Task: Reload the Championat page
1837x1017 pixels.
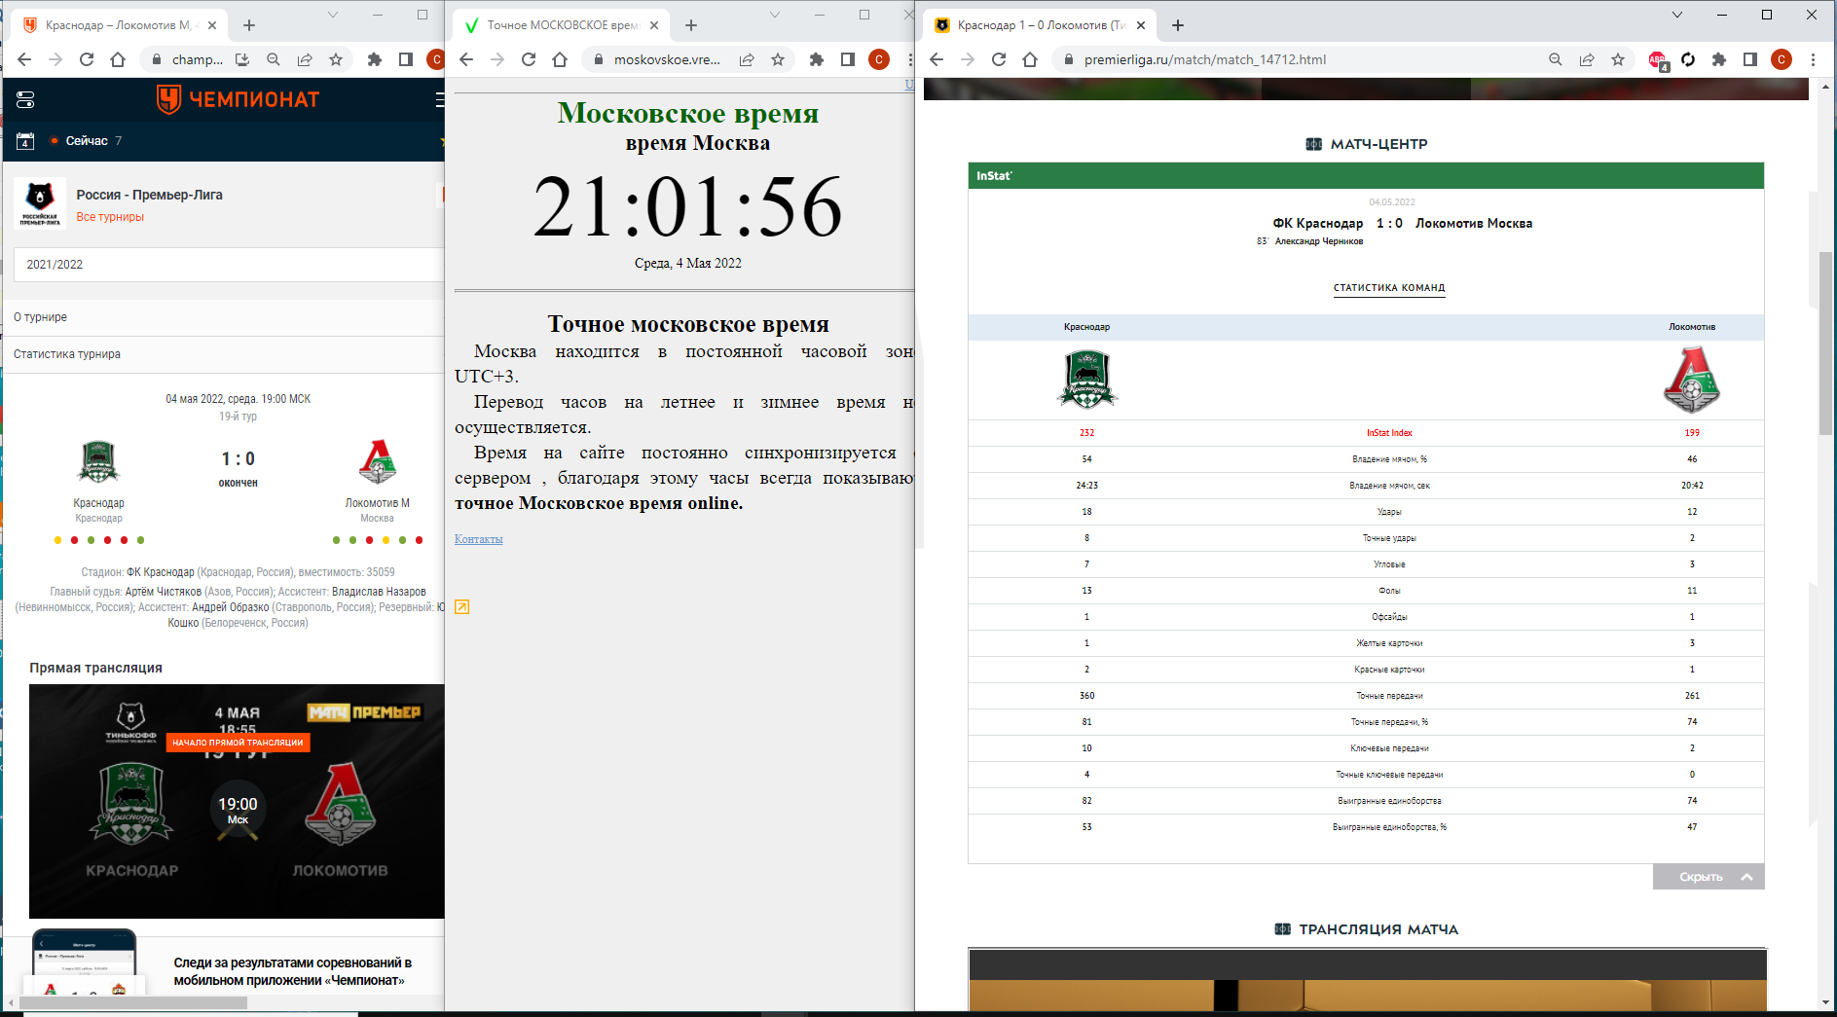Action: [87, 59]
